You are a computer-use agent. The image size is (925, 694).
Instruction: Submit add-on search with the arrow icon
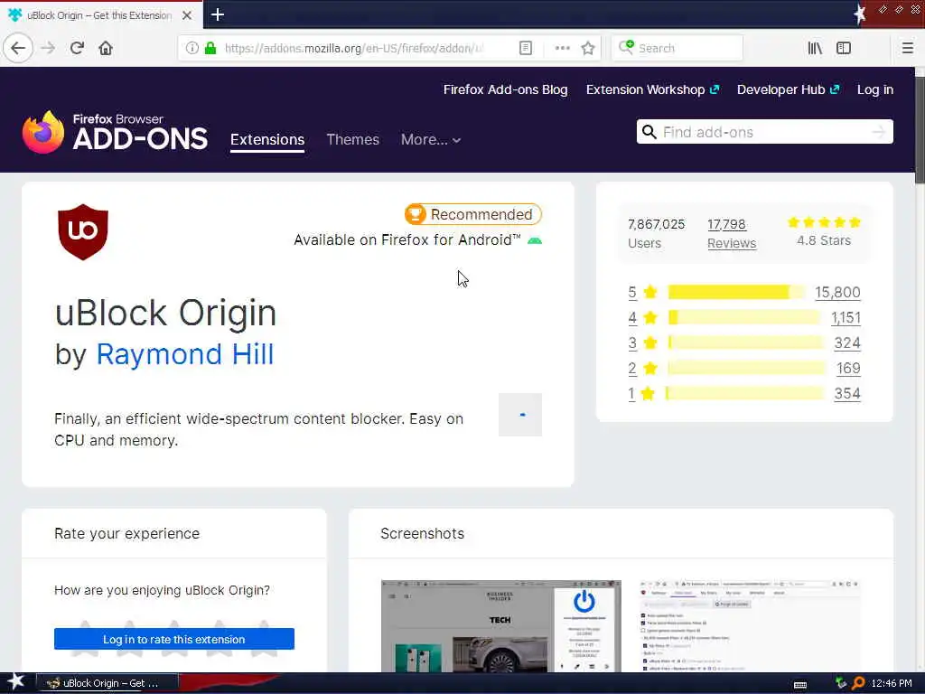pos(879,132)
